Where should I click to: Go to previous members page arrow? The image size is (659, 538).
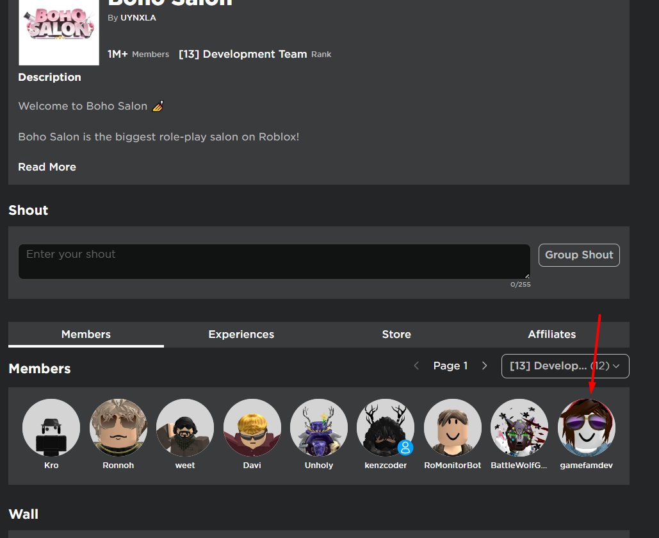click(416, 366)
